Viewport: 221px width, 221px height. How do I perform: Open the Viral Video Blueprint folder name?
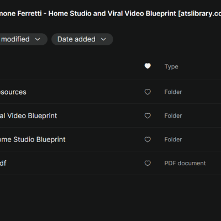click(x=29, y=116)
